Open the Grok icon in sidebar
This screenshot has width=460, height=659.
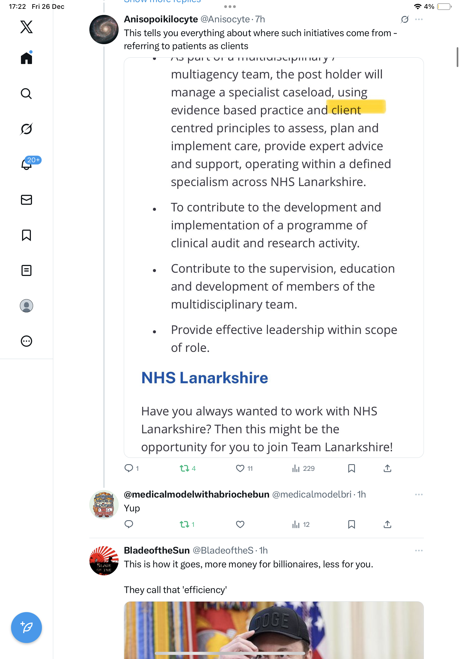(26, 129)
